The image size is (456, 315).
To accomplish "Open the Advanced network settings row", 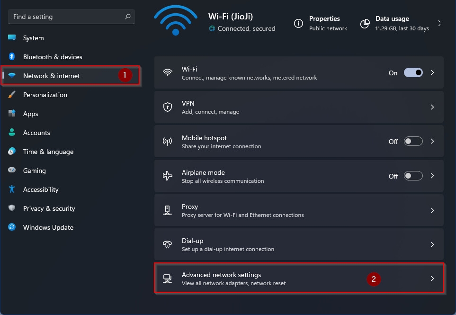I will click(299, 278).
